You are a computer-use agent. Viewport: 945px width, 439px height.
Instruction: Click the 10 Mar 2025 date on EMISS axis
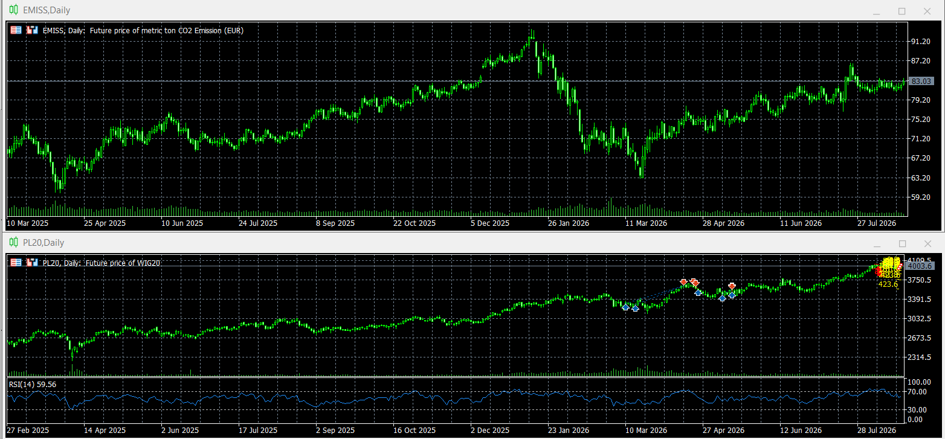(28, 223)
